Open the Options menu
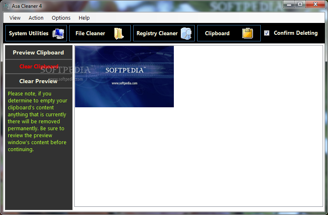The image size is (328, 215). (61, 18)
